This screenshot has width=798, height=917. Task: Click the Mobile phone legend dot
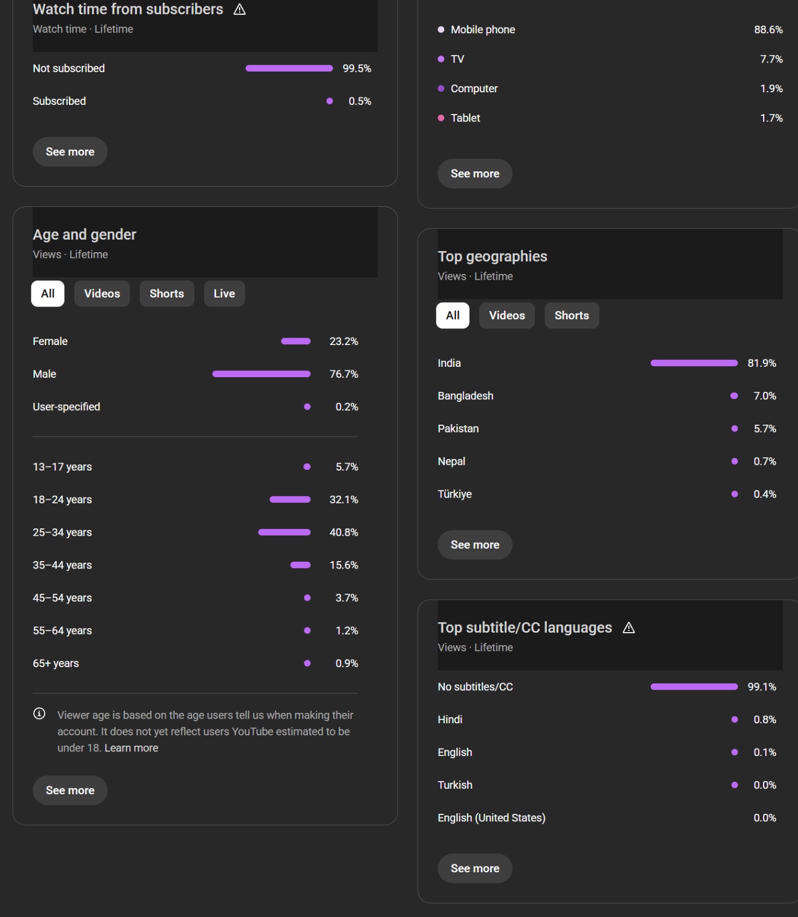[x=441, y=29]
